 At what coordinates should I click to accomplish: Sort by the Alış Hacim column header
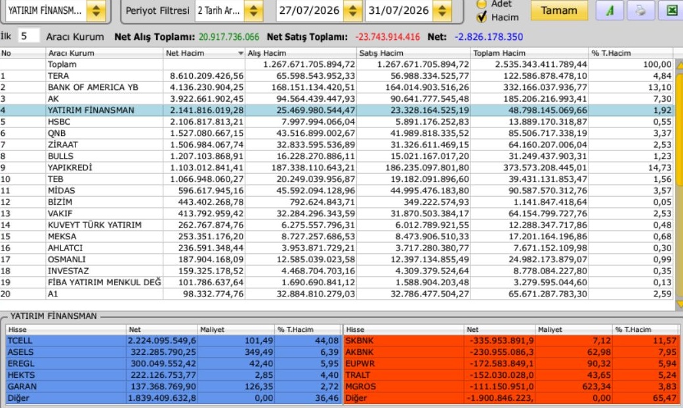tap(300, 53)
